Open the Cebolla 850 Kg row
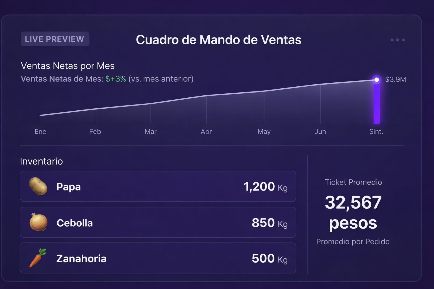The height and width of the screenshot is (289, 434). (x=158, y=222)
